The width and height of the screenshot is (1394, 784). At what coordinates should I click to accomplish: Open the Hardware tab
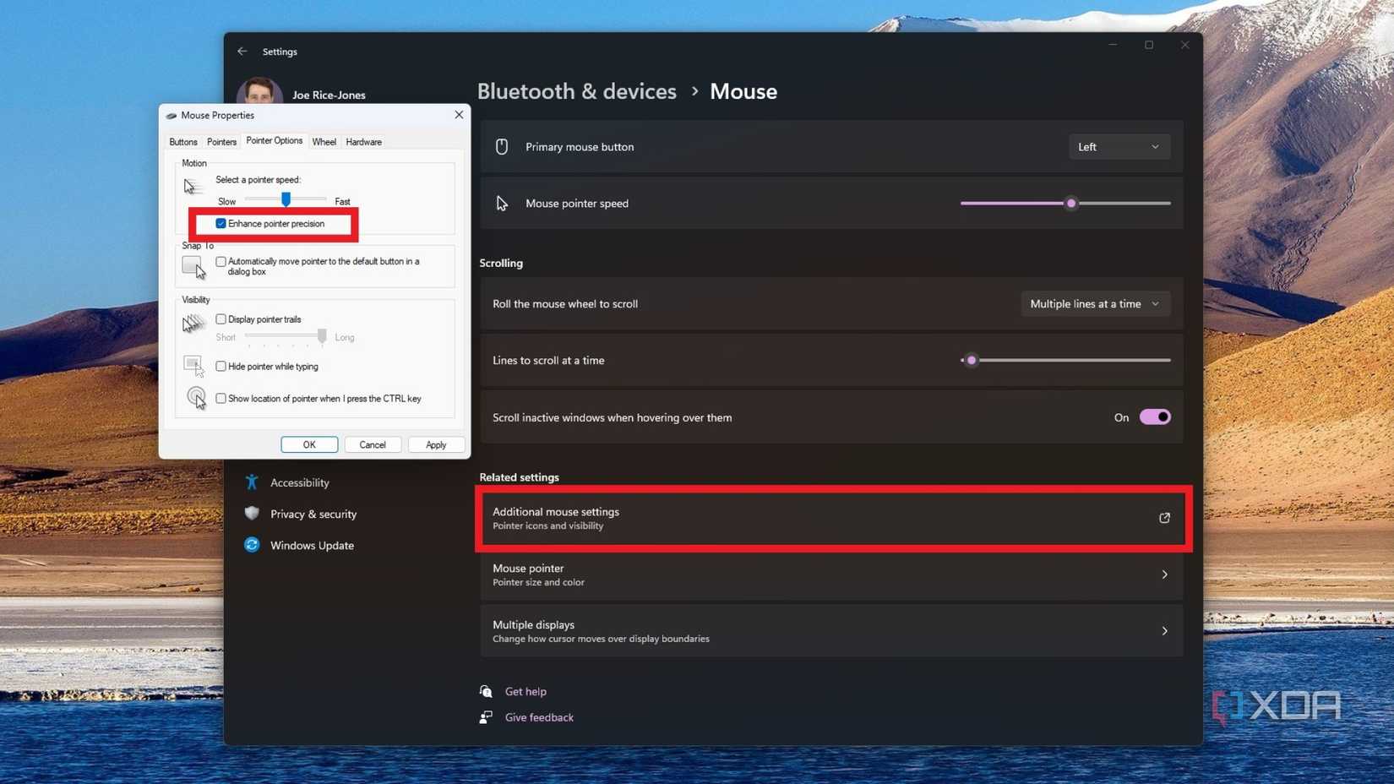(363, 142)
